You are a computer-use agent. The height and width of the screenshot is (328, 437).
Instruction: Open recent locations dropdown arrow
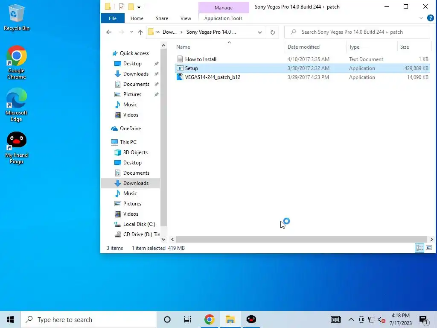(x=131, y=32)
